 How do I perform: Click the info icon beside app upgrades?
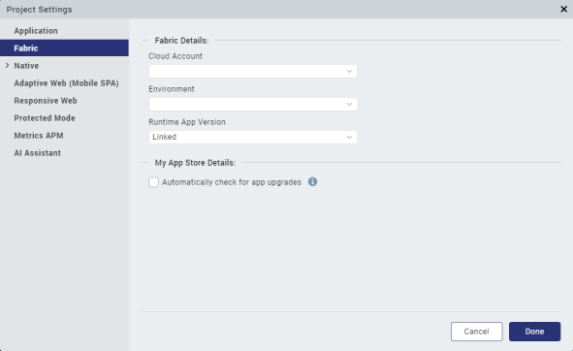point(312,181)
